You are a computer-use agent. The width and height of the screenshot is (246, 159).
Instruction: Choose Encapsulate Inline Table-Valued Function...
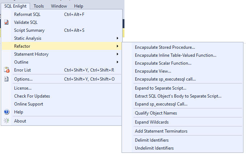(182, 55)
